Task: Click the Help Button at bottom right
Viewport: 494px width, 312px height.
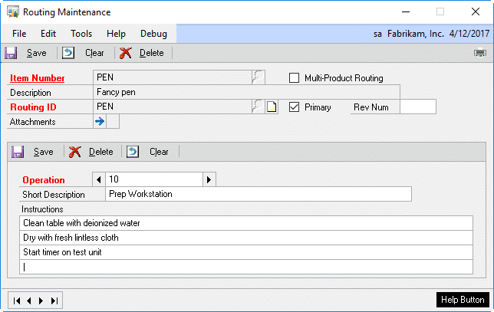Action: [x=461, y=300]
